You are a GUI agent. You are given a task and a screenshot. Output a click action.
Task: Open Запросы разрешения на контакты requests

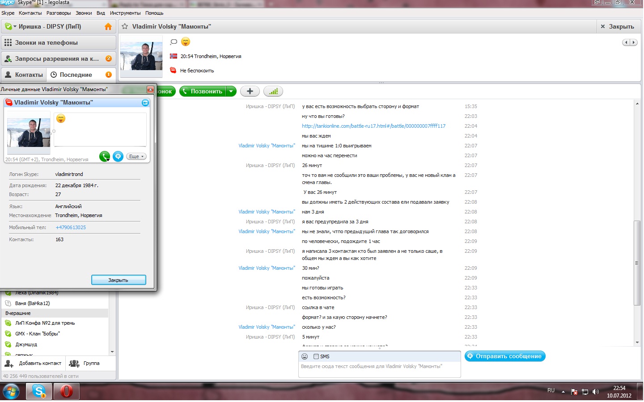(x=59, y=59)
